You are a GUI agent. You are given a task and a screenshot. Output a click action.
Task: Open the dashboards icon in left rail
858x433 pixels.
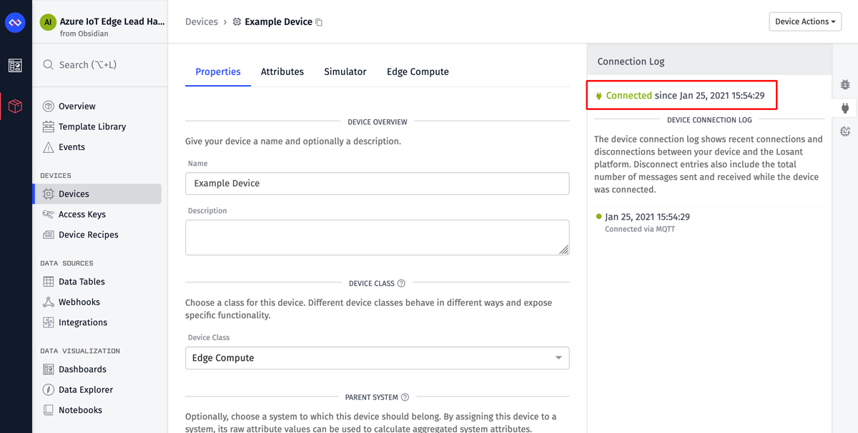point(15,66)
